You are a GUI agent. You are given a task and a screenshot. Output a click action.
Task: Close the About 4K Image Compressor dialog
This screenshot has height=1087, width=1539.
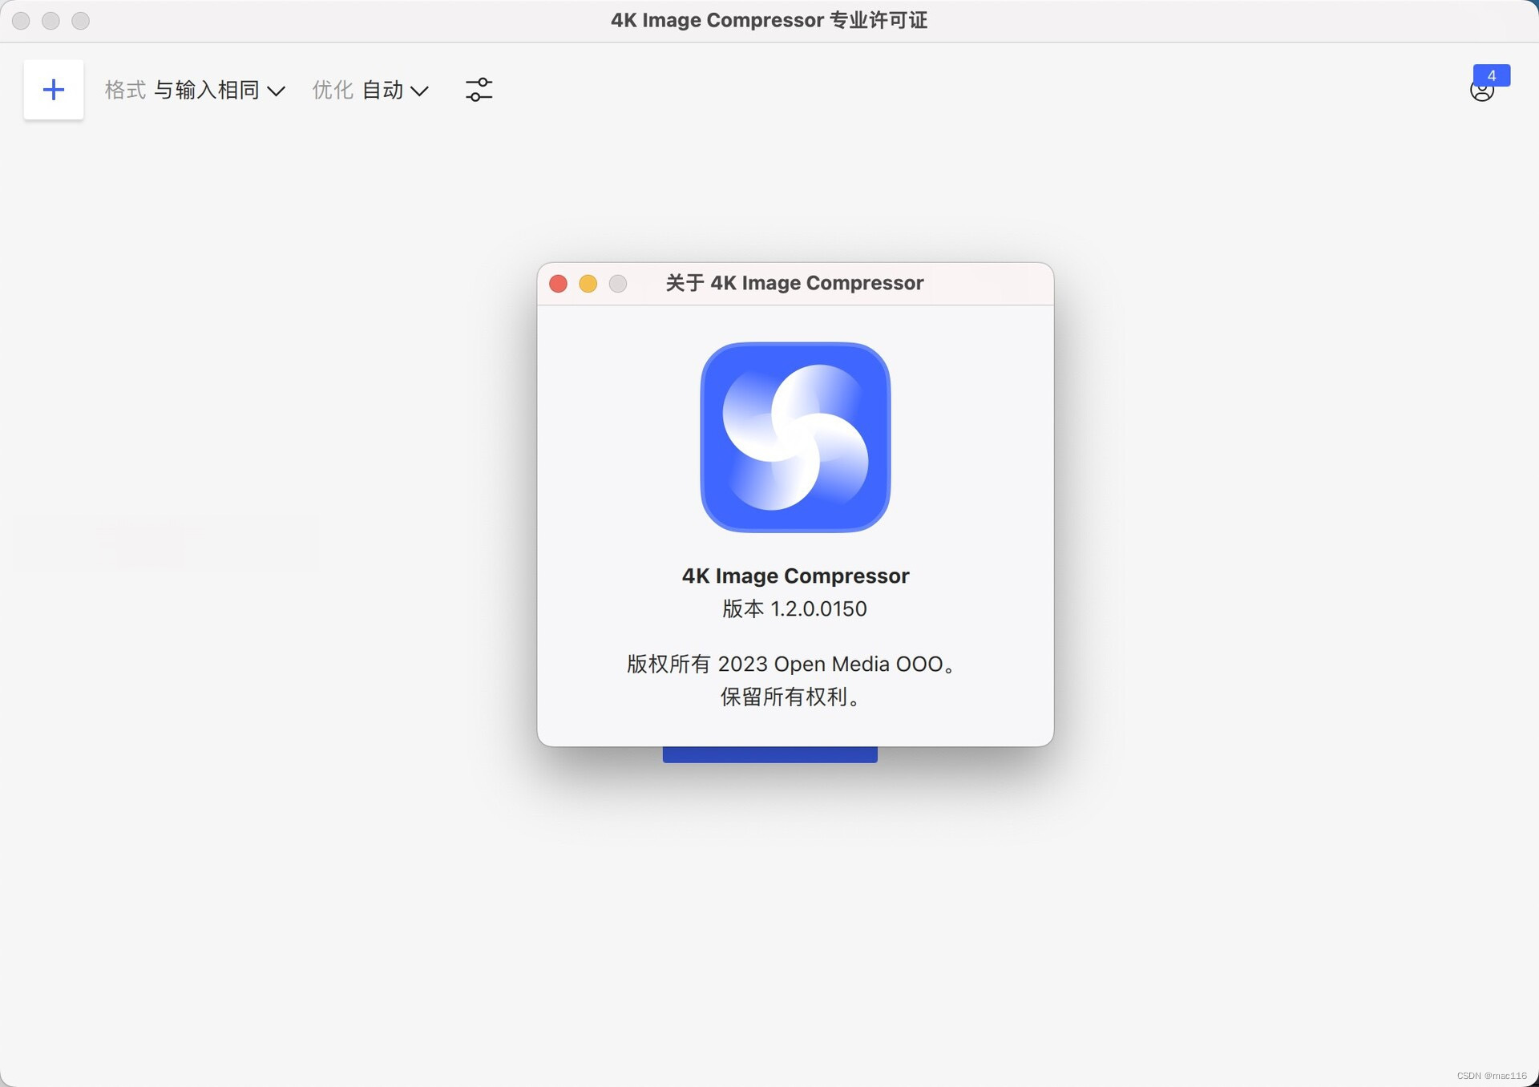coord(559,284)
